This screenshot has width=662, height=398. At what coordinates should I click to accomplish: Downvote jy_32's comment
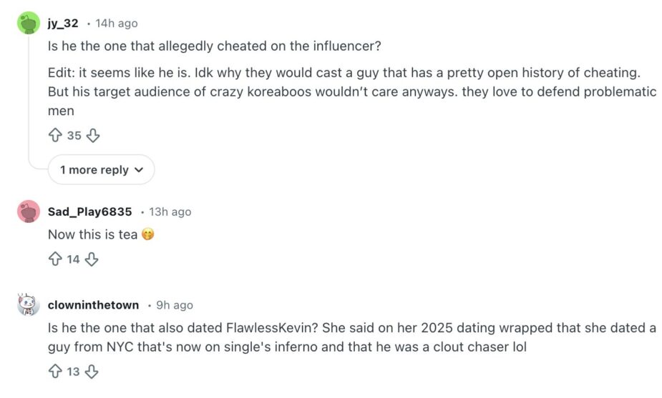[93, 135]
